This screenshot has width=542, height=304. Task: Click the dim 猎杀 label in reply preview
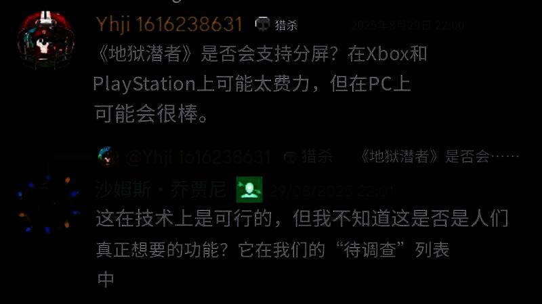tap(317, 157)
